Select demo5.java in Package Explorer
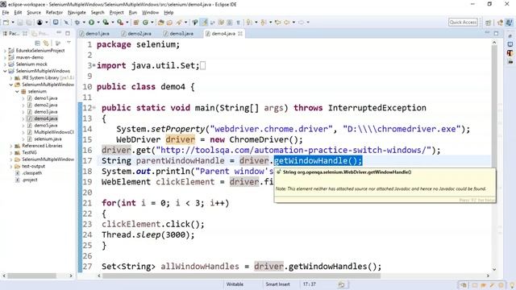The height and width of the screenshot is (290, 516). click(46, 126)
